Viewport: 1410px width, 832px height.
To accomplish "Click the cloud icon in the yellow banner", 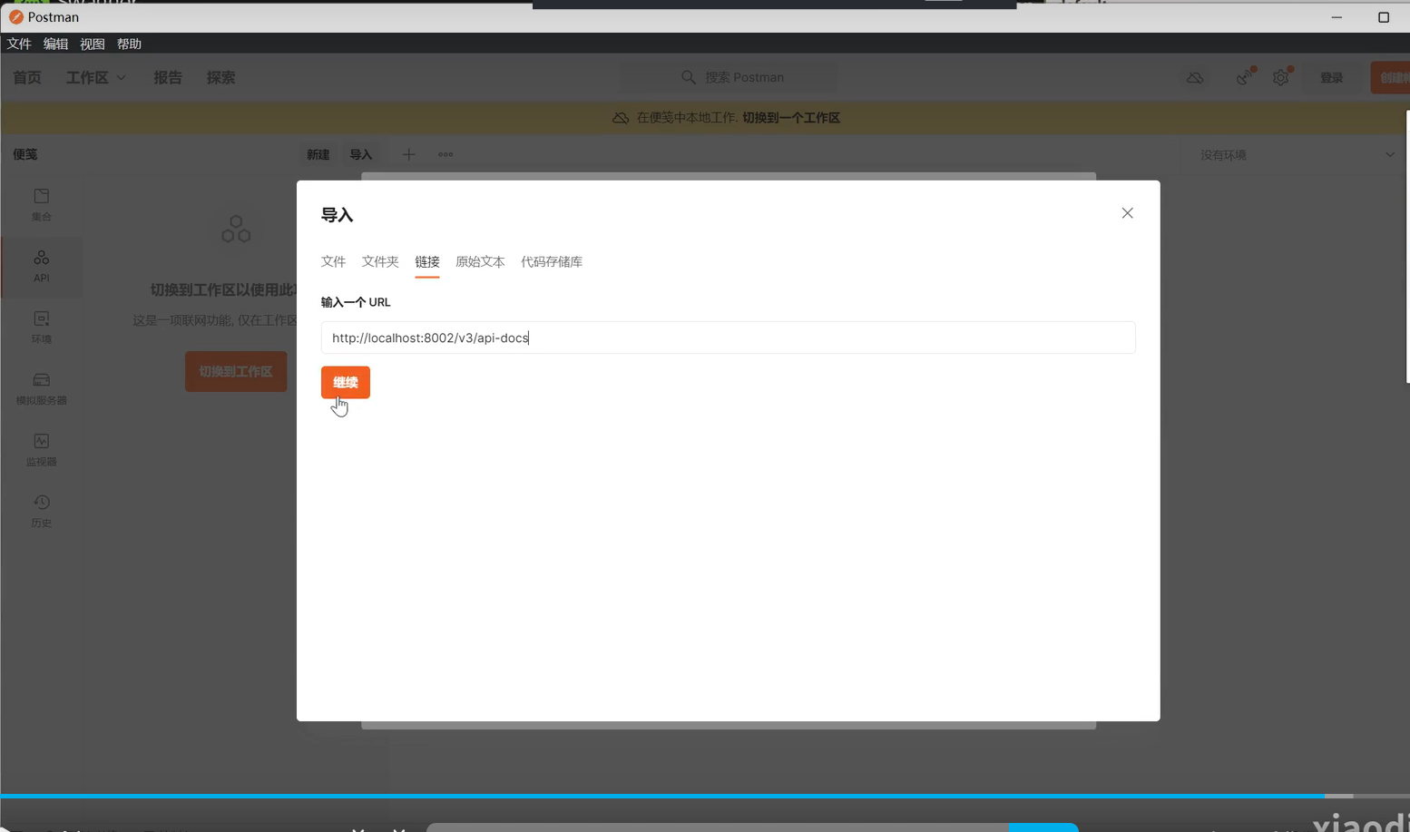I will (621, 118).
